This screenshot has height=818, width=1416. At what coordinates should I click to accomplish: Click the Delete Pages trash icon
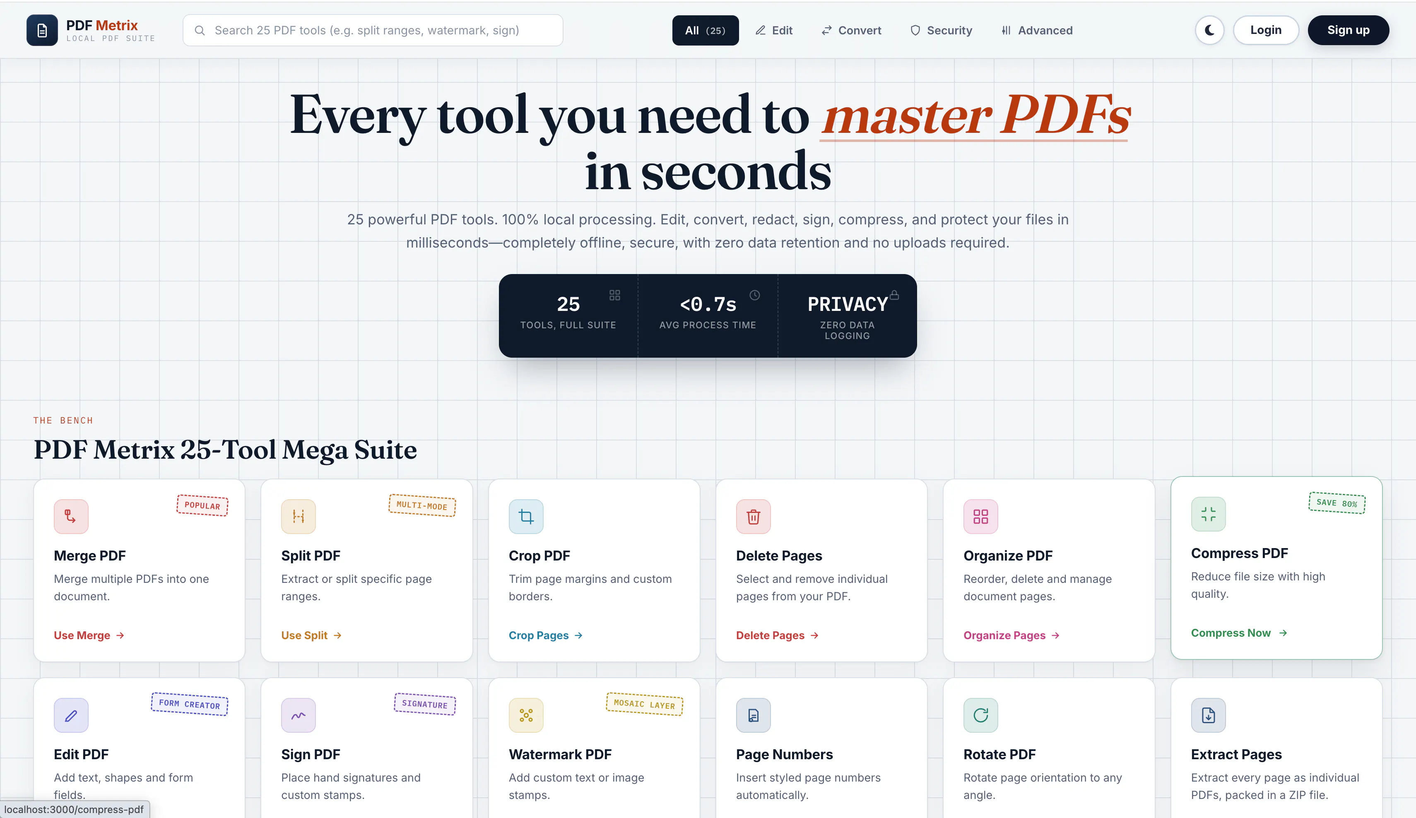(753, 516)
